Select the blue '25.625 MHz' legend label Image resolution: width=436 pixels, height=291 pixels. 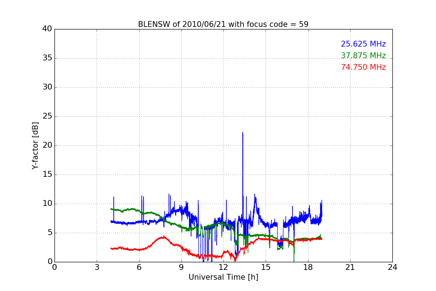click(x=363, y=44)
